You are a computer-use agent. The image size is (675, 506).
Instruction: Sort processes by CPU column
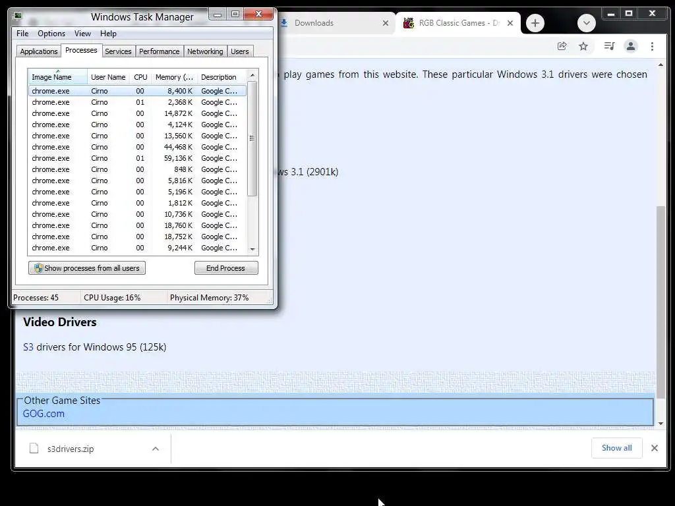click(x=140, y=77)
